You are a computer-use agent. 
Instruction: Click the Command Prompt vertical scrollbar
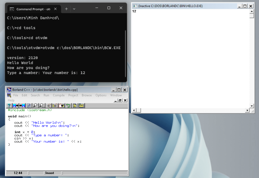pyautogui.click(x=126, y=54)
